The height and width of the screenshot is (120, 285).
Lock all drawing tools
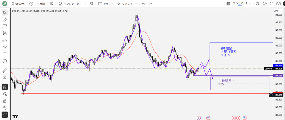pyautogui.click(x=5, y=101)
